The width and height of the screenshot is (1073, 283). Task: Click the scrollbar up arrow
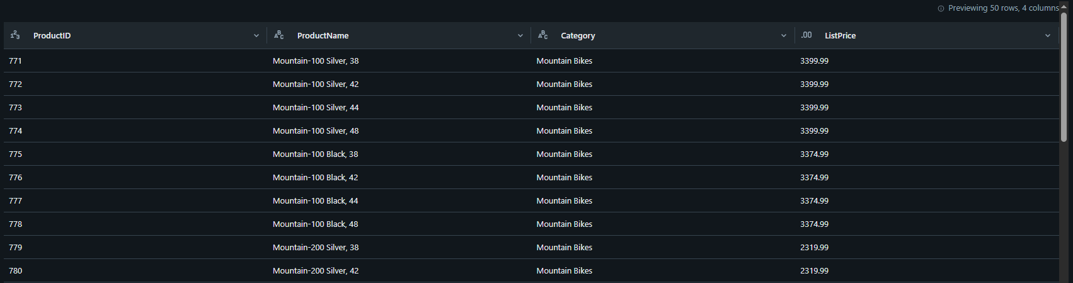point(1064,6)
